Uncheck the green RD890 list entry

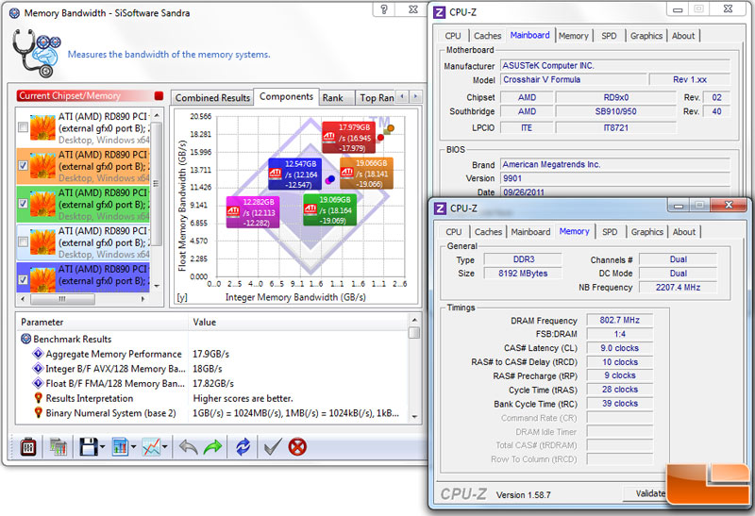pyautogui.click(x=23, y=203)
